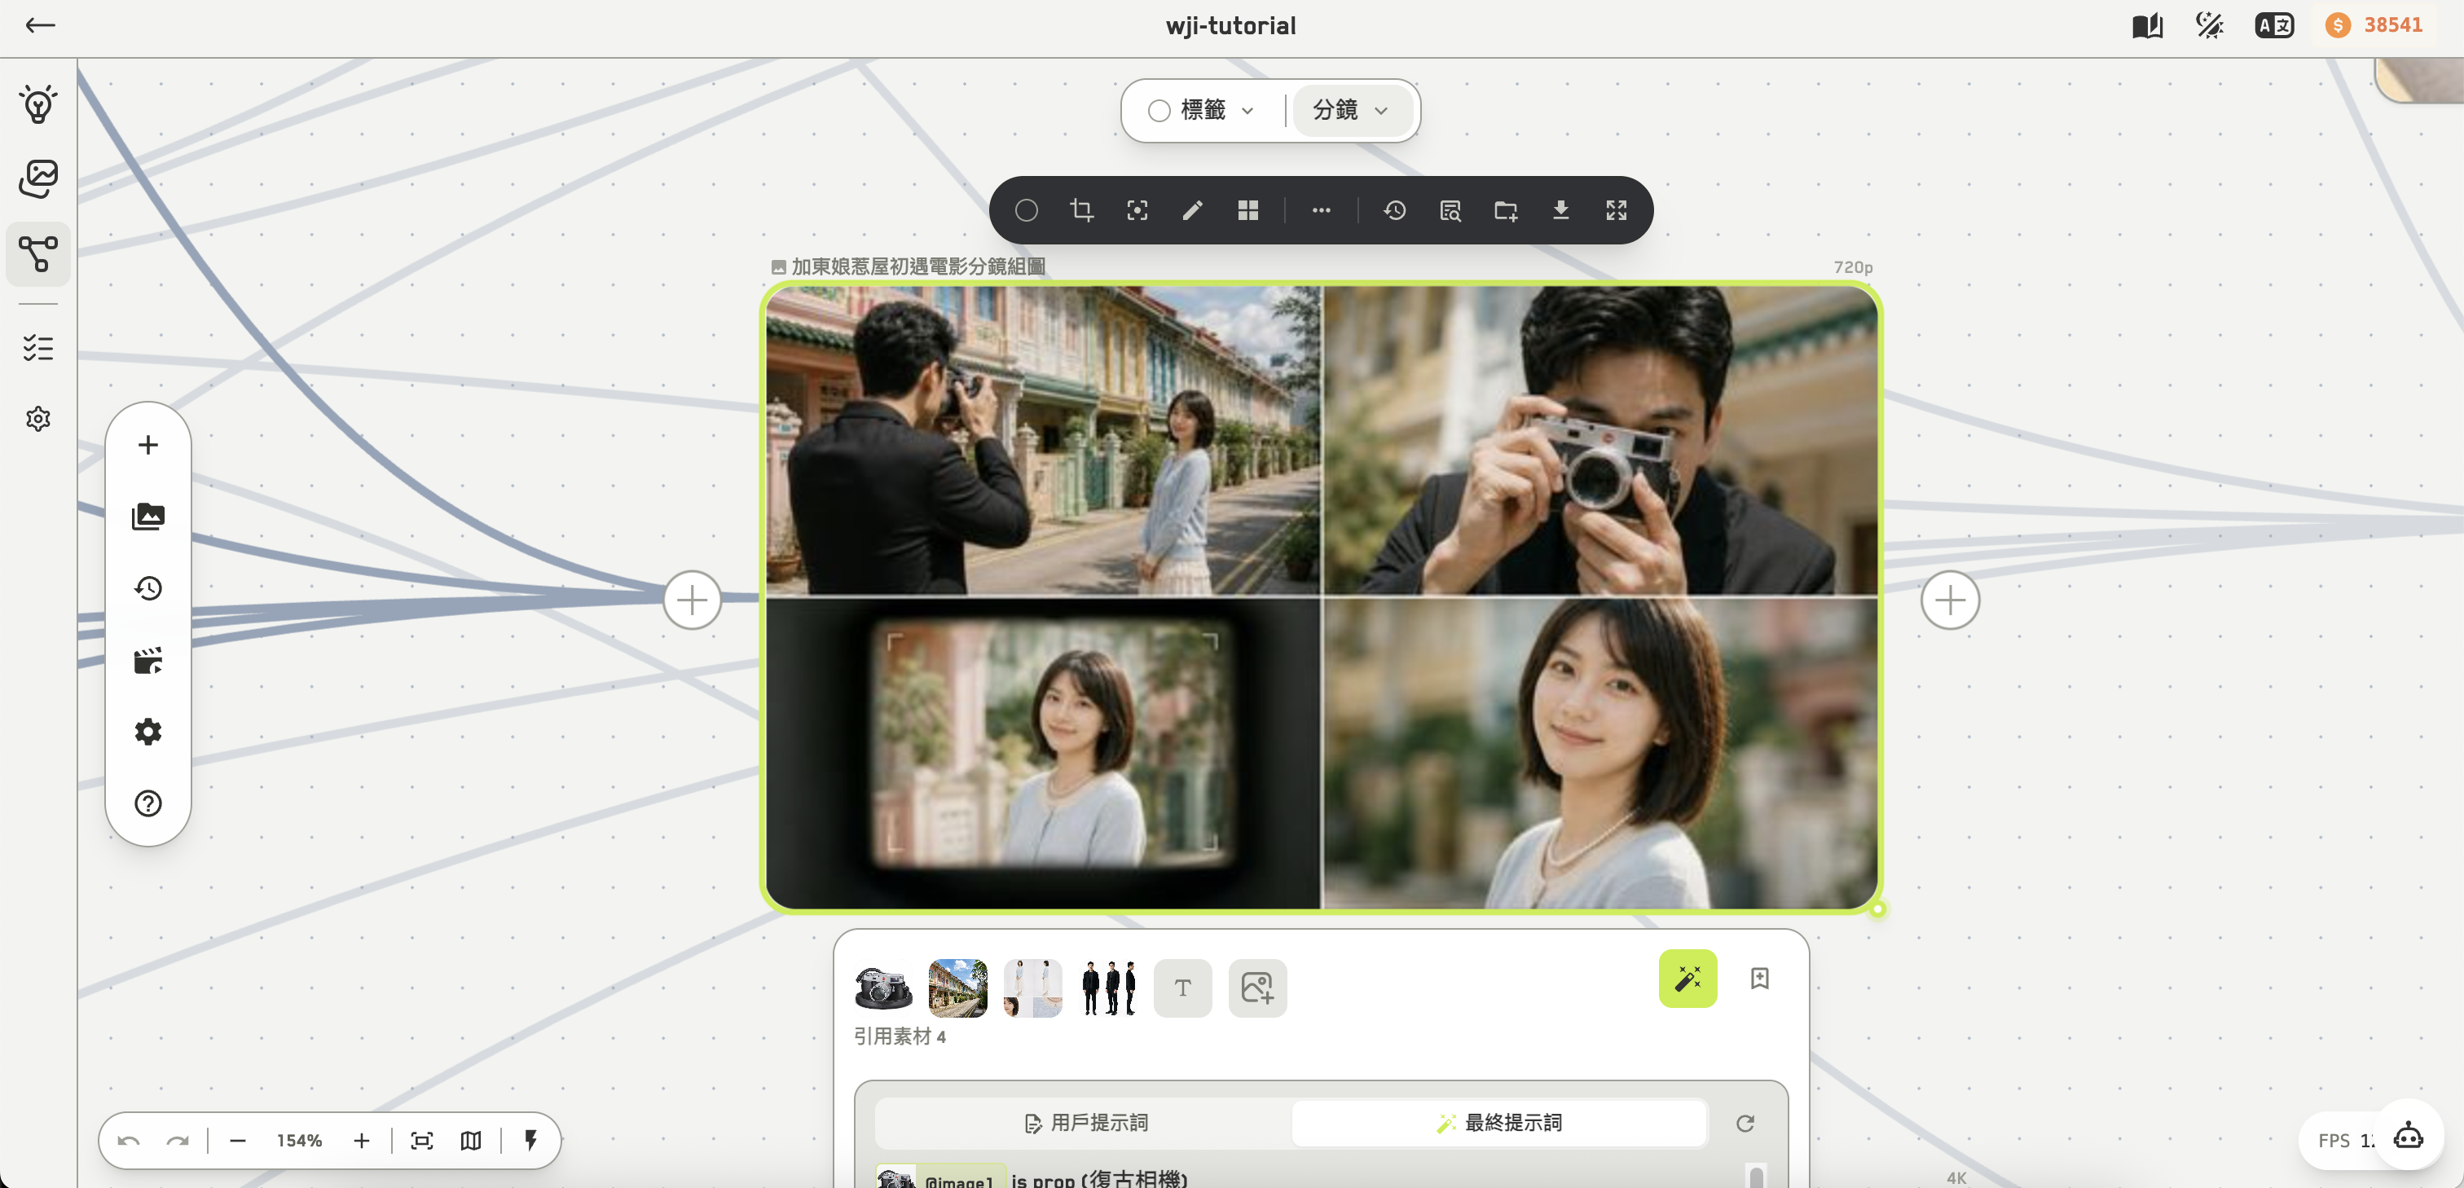The width and height of the screenshot is (2464, 1188).
Task: Open the book documentation icon
Action: coord(2147,26)
